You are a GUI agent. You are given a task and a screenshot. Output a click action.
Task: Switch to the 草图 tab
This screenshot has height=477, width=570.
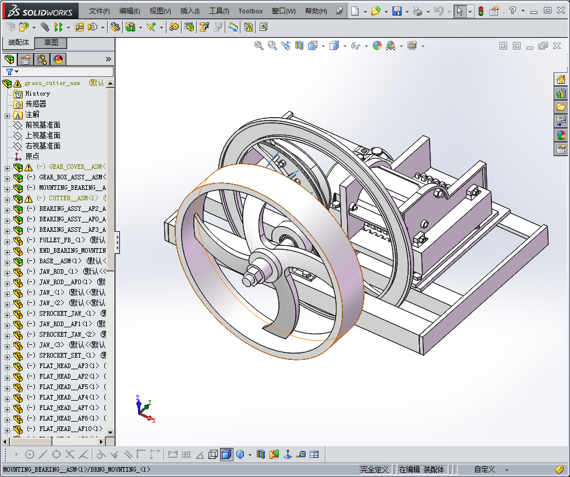pyautogui.click(x=51, y=43)
